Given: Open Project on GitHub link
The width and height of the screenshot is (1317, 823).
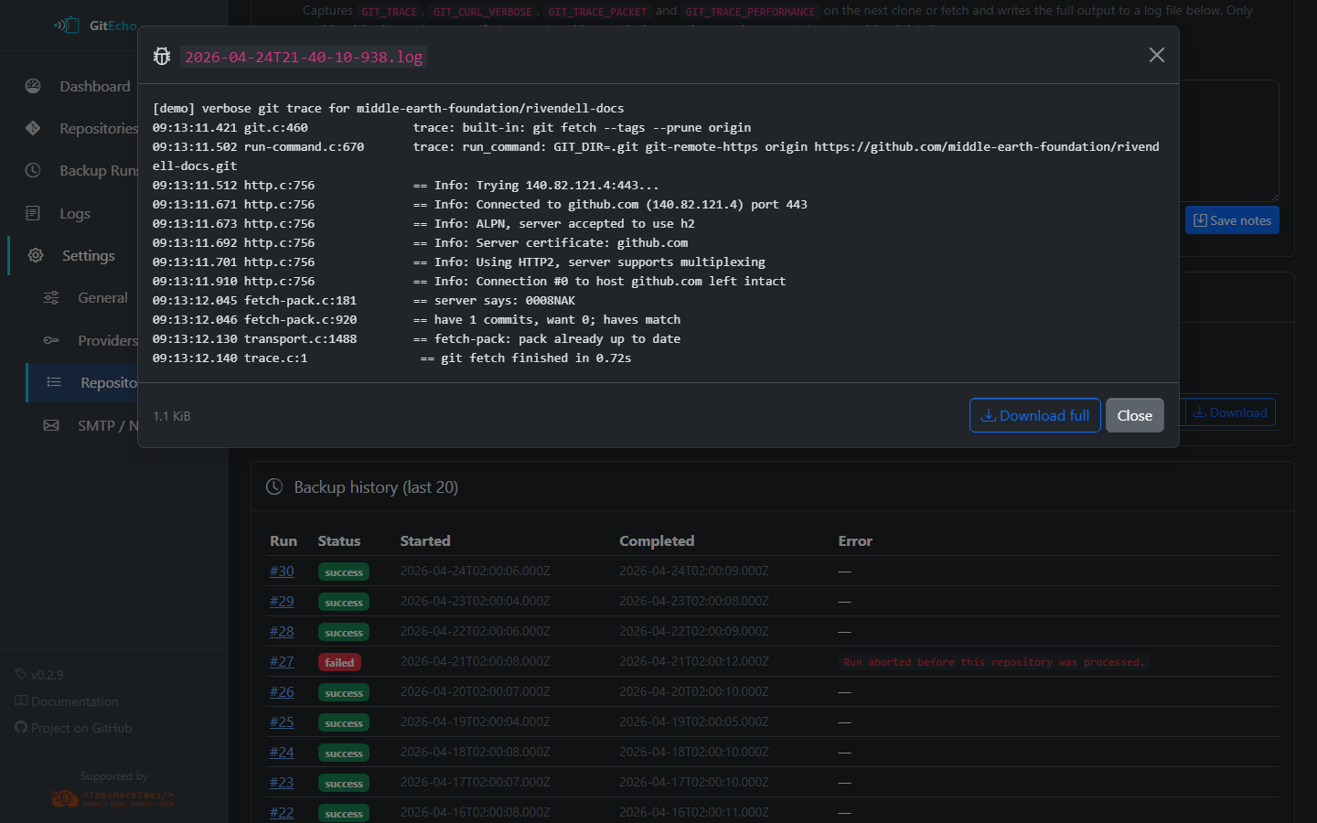Looking at the screenshot, I should coord(80,728).
